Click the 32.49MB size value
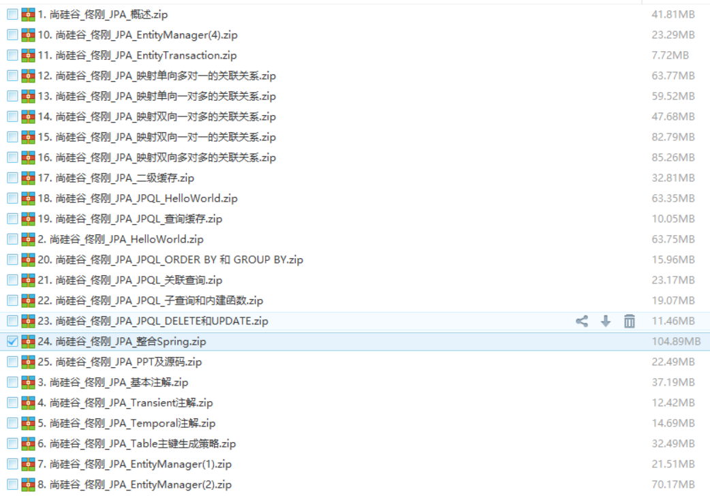 [x=673, y=443]
